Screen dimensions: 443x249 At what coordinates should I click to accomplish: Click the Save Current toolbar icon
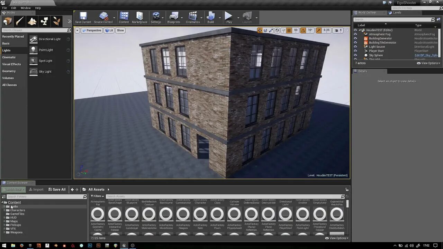click(83, 18)
